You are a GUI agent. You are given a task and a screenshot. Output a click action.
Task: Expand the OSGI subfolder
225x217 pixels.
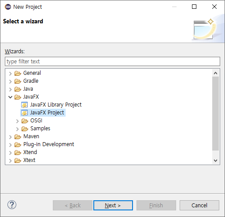[x=17, y=121]
